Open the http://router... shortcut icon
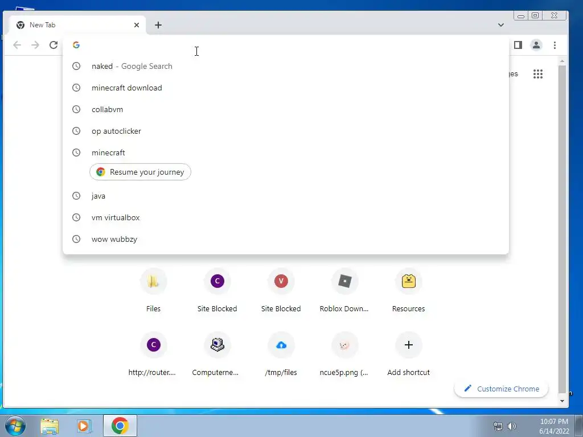Image resolution: width=583 pixels, height=437 pixels. (153, 345)
